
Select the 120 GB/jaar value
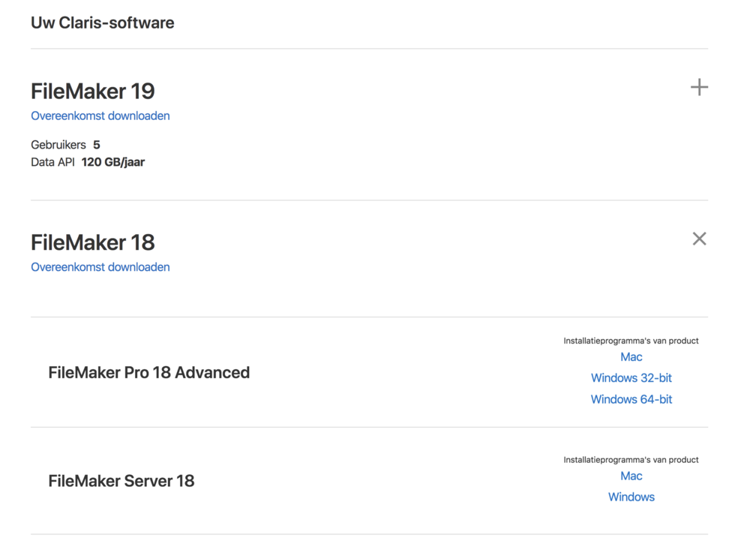pos(112,162)
